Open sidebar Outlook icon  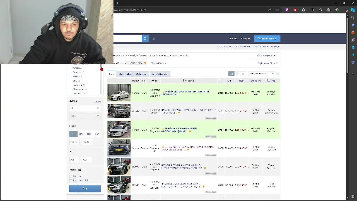pos(353,47)
